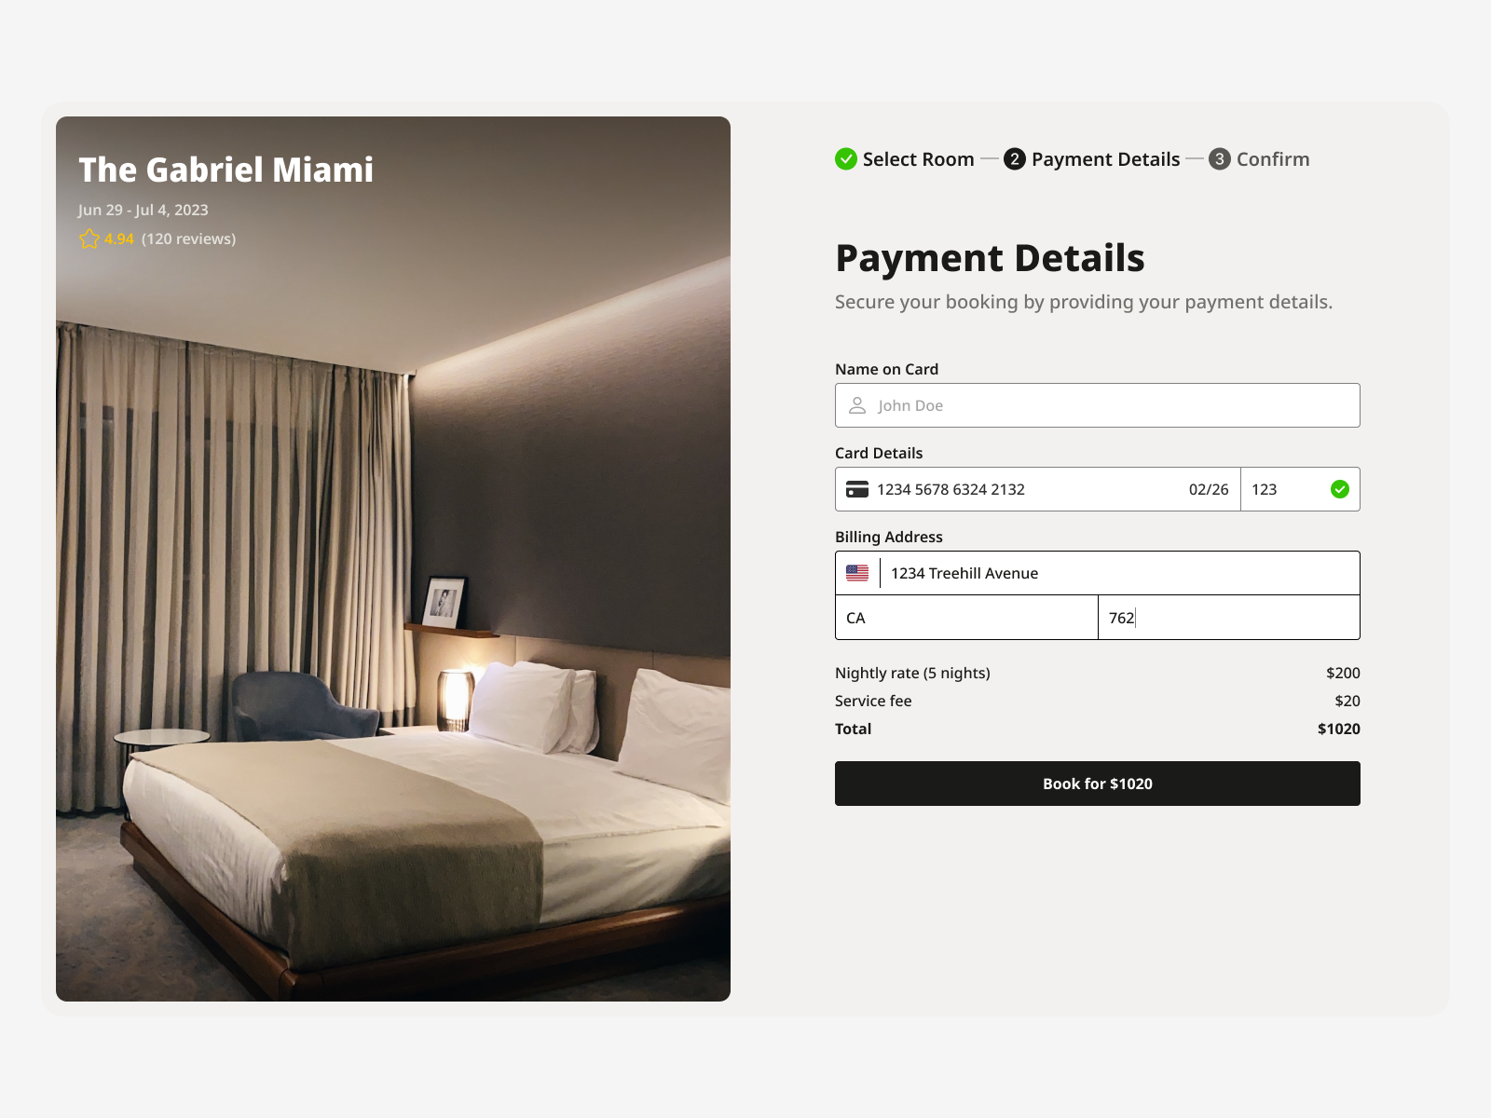Viewport: 1491px width, 1118px height.
Task: Click the person icon in Name on Card
Action: coord(857,405)
